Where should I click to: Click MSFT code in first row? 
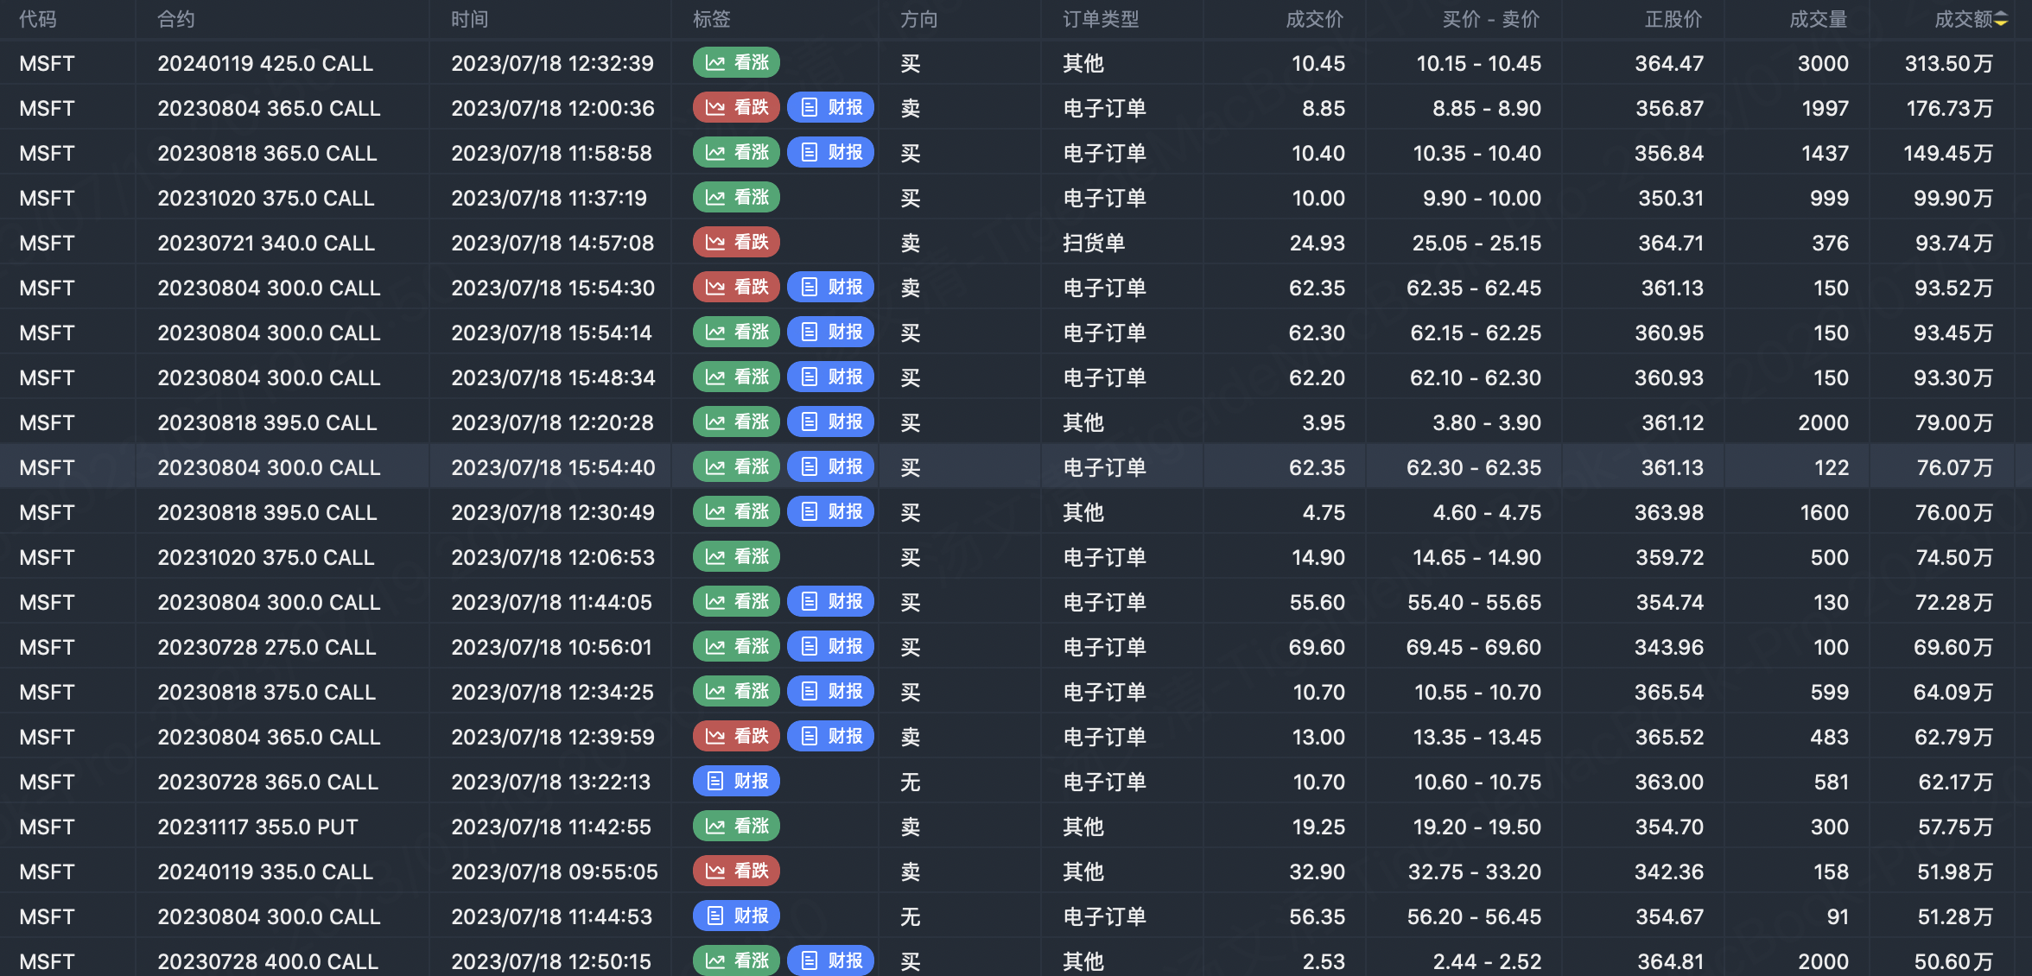47,63
